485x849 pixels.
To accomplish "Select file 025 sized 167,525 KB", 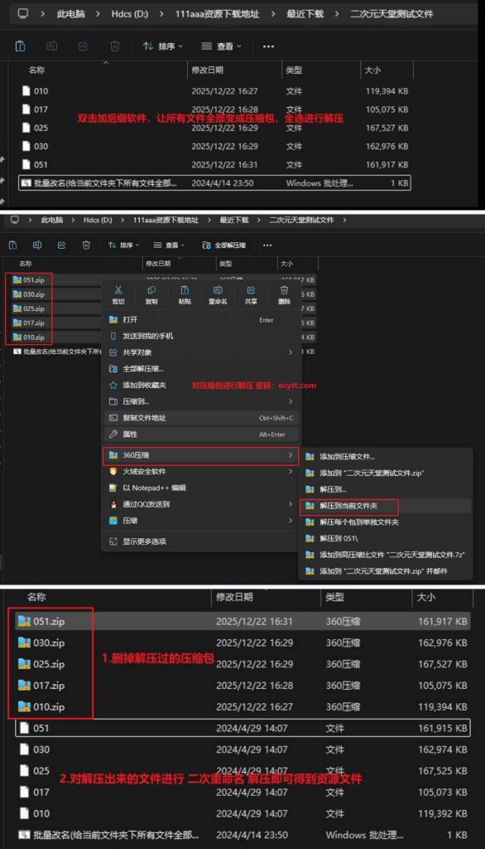I will click(x=242, y=770).
